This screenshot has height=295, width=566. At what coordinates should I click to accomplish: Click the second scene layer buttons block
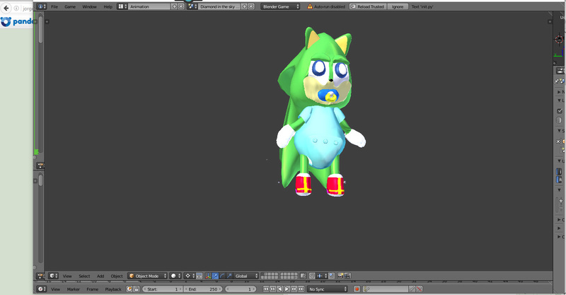click(289, 276)
